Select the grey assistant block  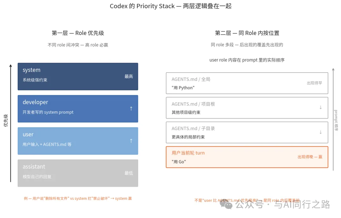pyautogui.click(x=78, y=173)
